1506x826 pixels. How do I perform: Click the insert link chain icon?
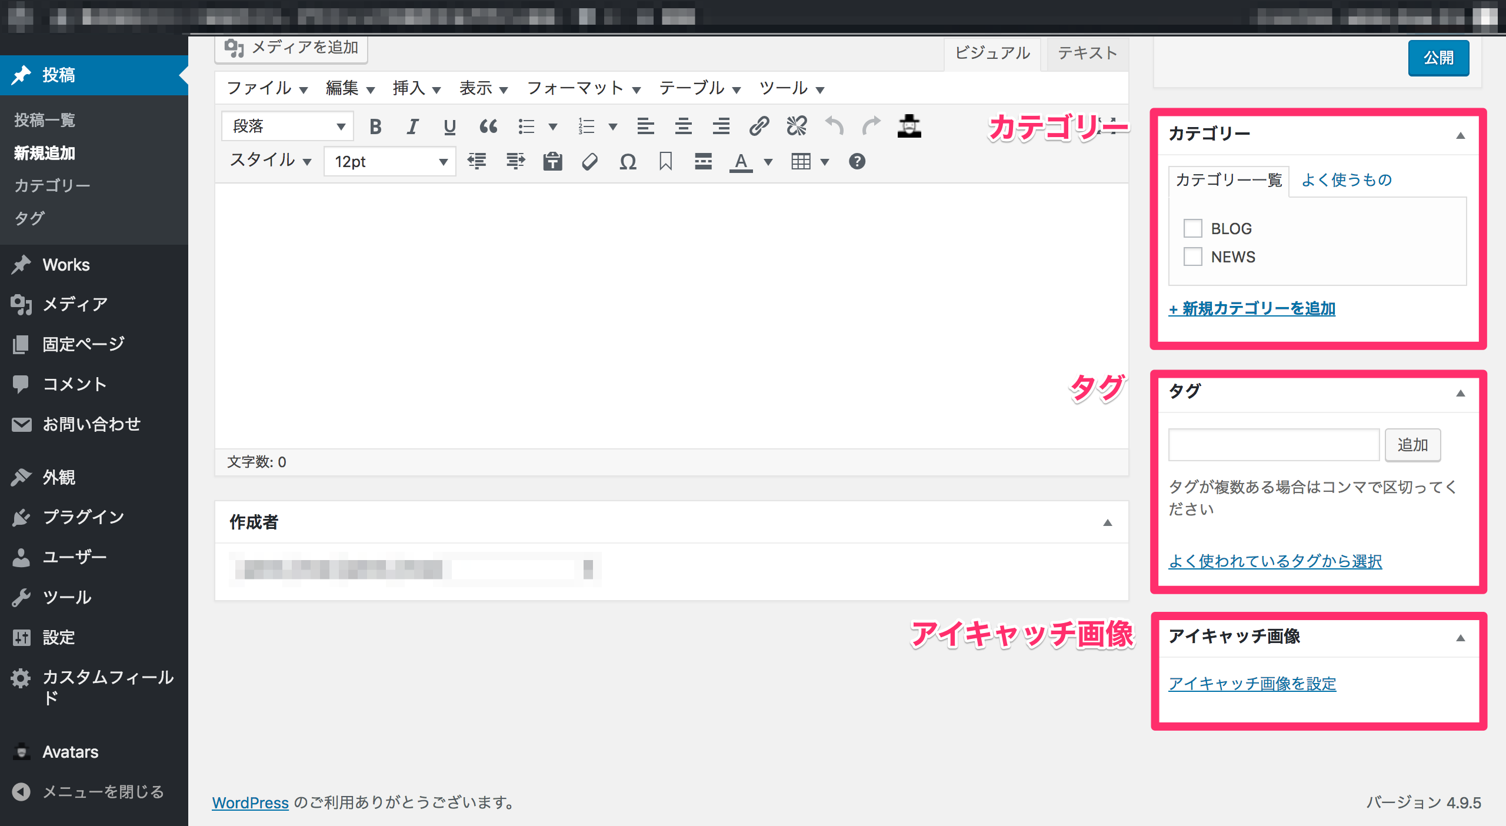759,126
